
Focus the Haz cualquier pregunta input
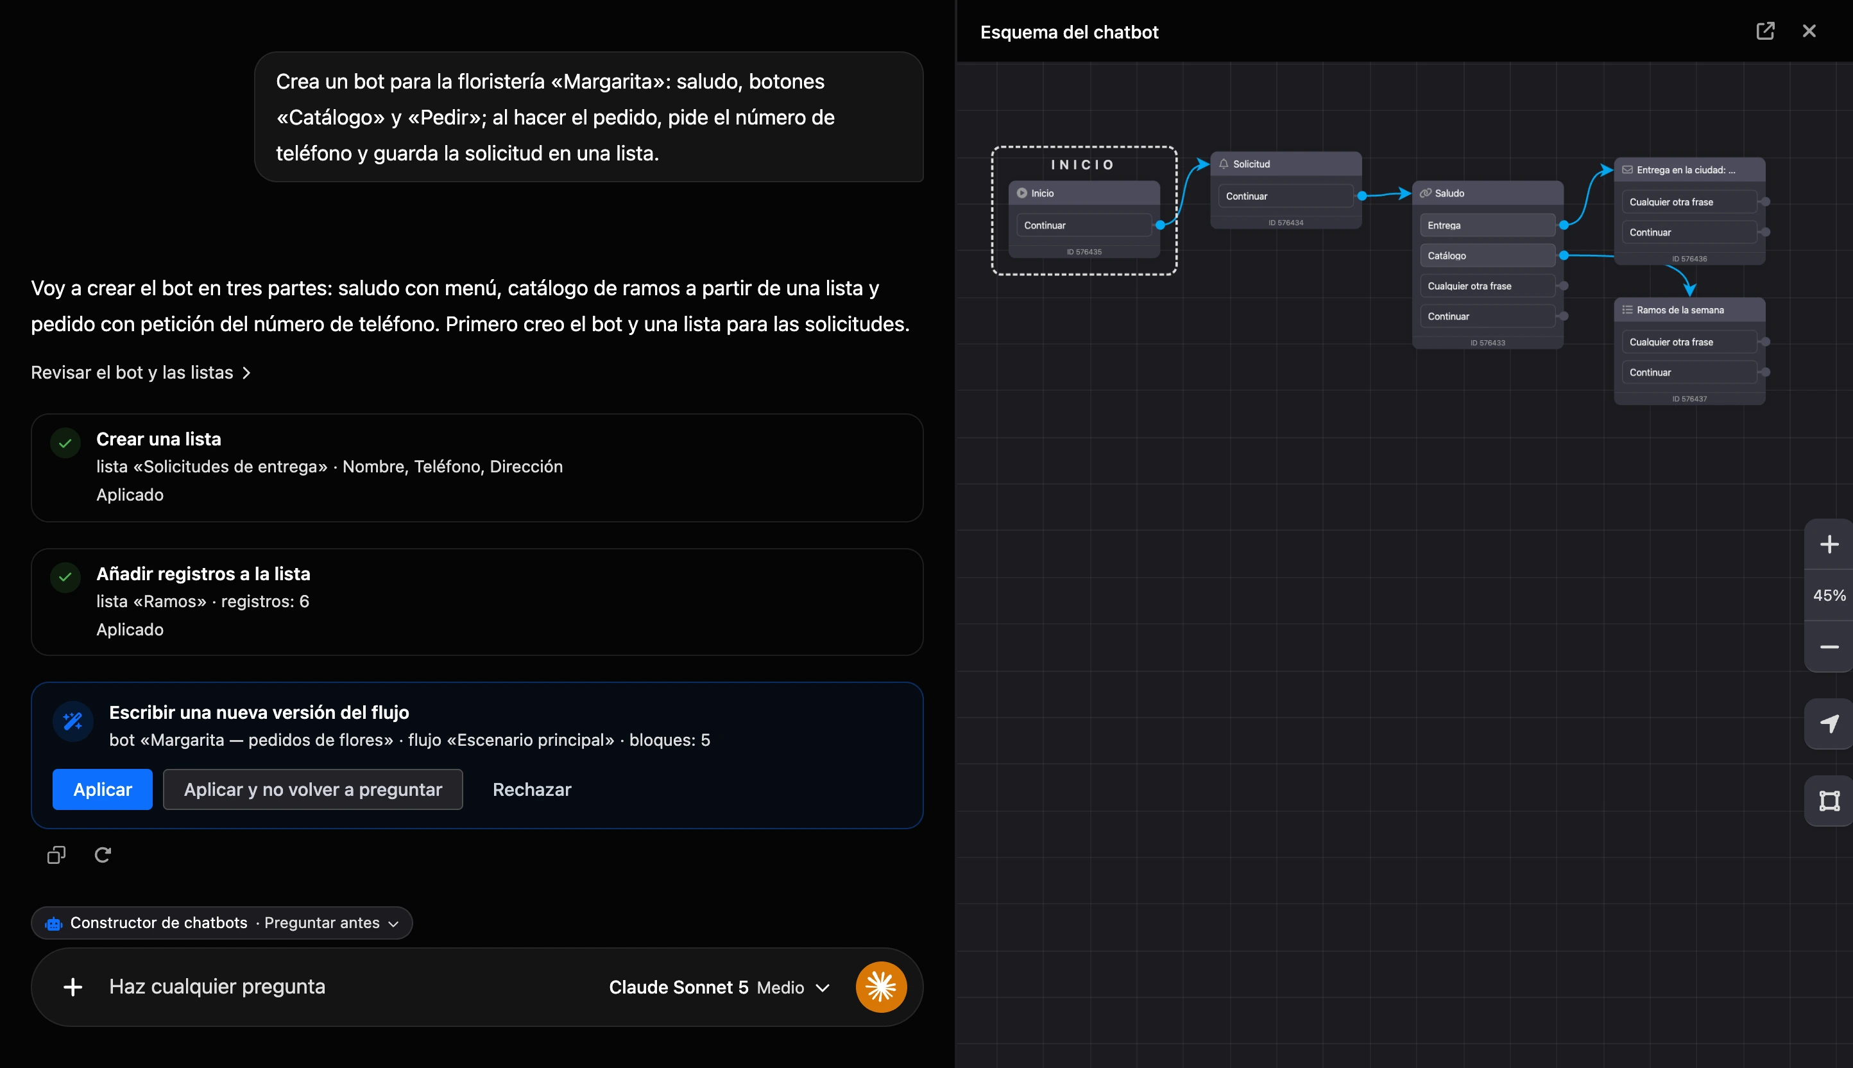tap(217, 986)
